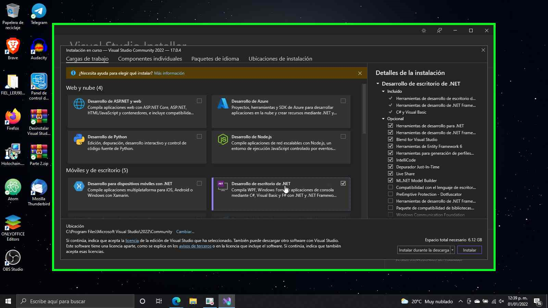
Task: Click the Instalar button
Action: point(469,250)
